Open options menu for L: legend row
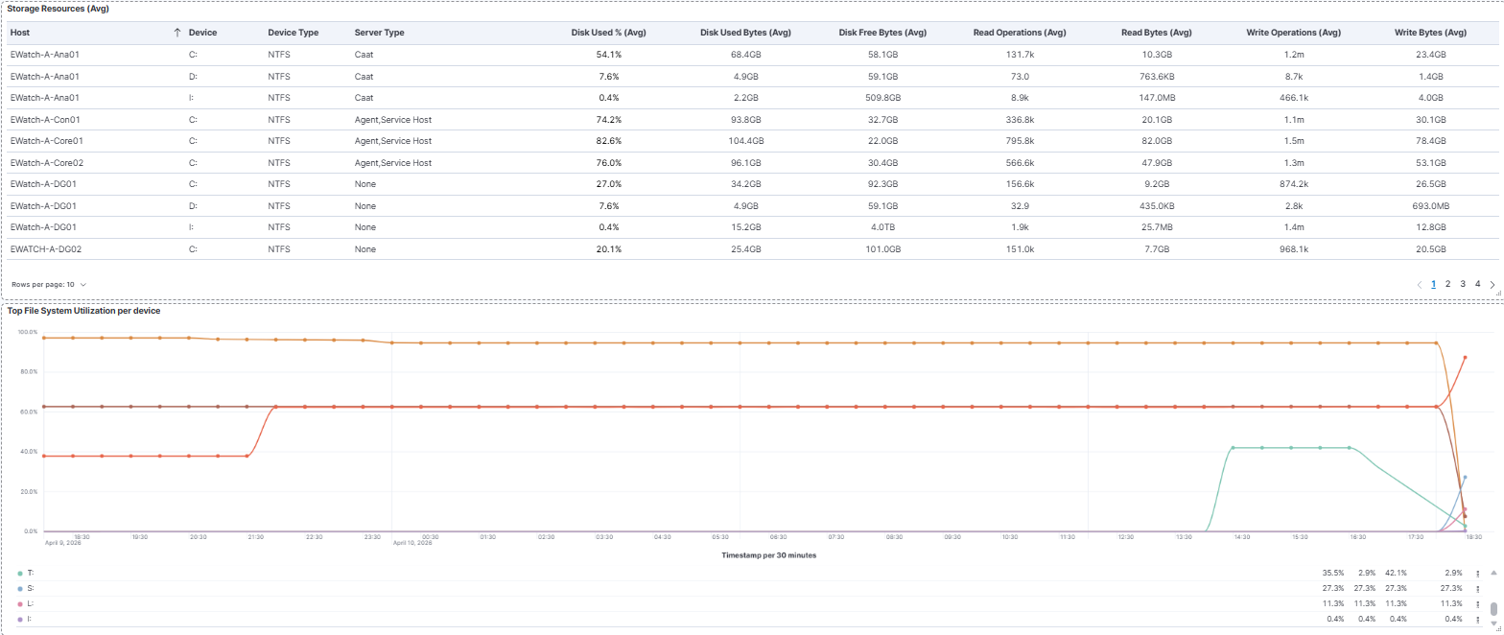This screenshot has width=1504, height=635. tap(1478, 603)
